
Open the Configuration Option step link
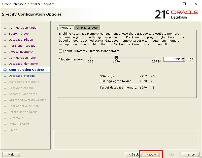point(24,28)
